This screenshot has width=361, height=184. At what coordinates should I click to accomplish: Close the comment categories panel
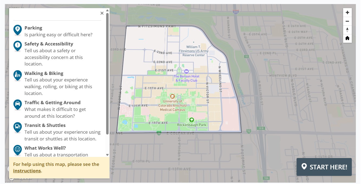pyautogui.click(x=102, y=13)
